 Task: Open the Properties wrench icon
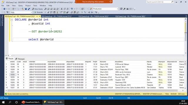[x=124, y=9]
